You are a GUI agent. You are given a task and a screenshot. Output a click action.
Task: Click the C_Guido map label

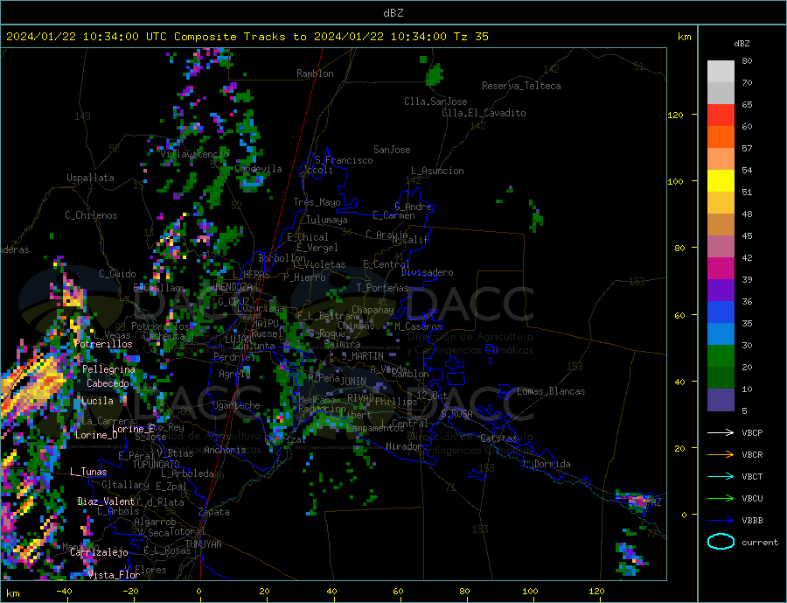point(117,274)
